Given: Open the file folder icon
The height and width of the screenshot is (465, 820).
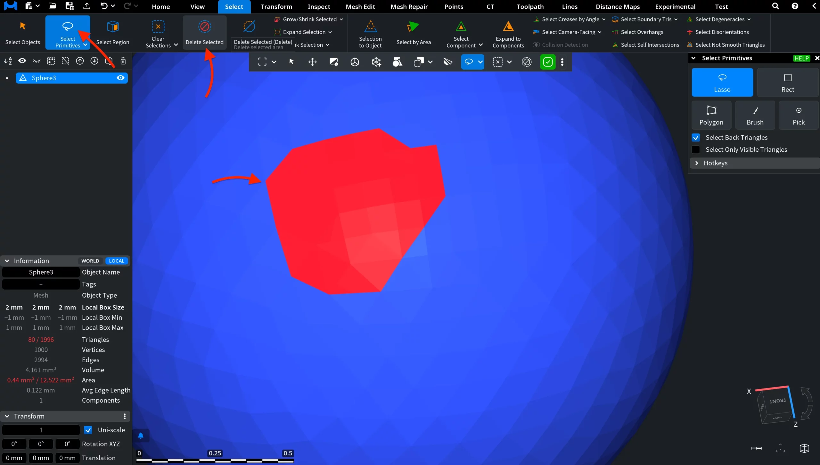Looking at the screenshot, I should [x=52, y=6].
